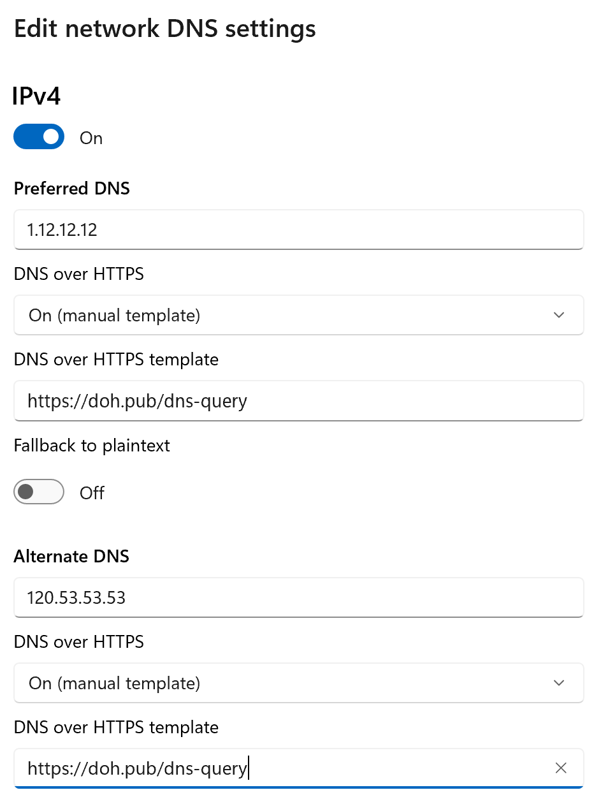
Task: Disable IPv4 DNS settings
Action: coord(39,136)
